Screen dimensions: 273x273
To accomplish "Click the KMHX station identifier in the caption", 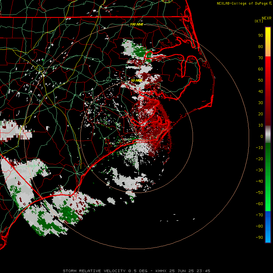I will [161, 271].
